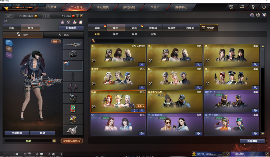Screen dimensions: 270x157
Task: Click the inventory scrollbar down arrow
Action: [263, 134]
